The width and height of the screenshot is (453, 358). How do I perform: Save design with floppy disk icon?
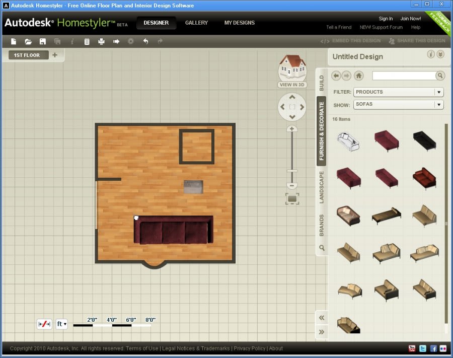(43, 42)
